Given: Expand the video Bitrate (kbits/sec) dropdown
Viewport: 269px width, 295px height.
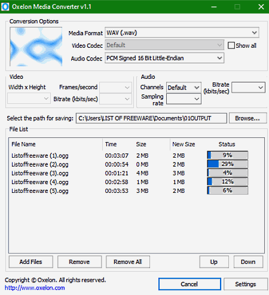Looking at the screenshot, I should (115, 99).
